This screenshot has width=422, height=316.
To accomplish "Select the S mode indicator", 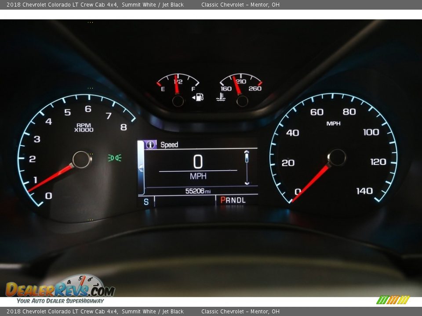I will point(146,201).
